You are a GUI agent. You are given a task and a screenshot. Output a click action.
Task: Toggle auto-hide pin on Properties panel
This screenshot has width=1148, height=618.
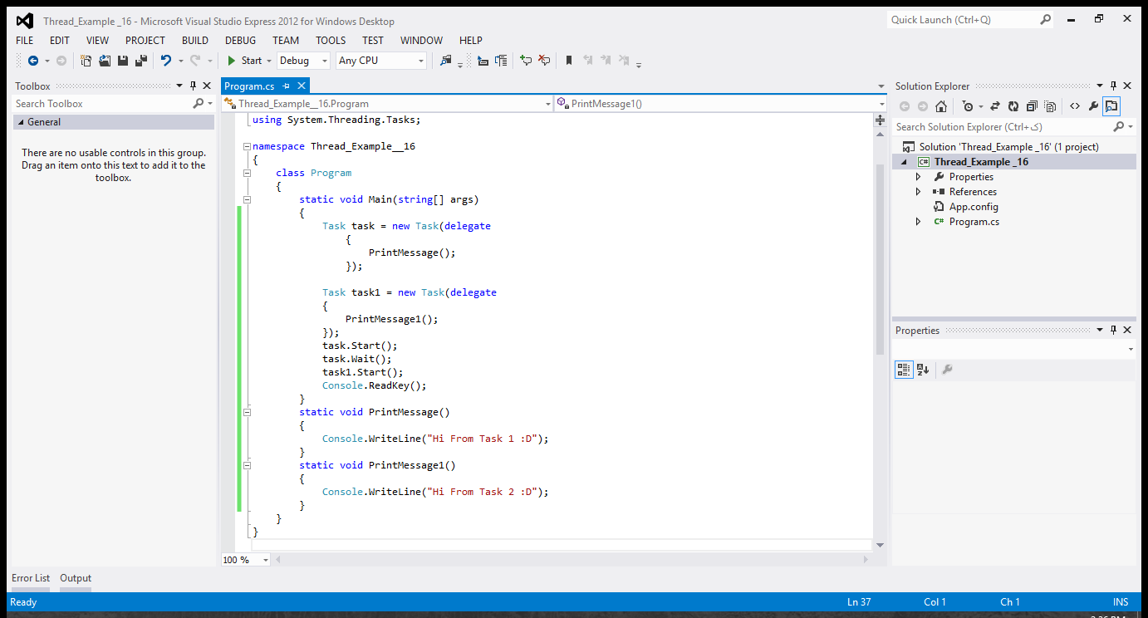pyautogui.click(x=1113, y=330)
